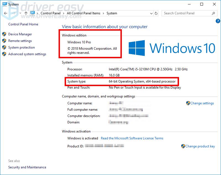Refresh the System page
This screenshot has width=221, height=175.
pos(156,13)
